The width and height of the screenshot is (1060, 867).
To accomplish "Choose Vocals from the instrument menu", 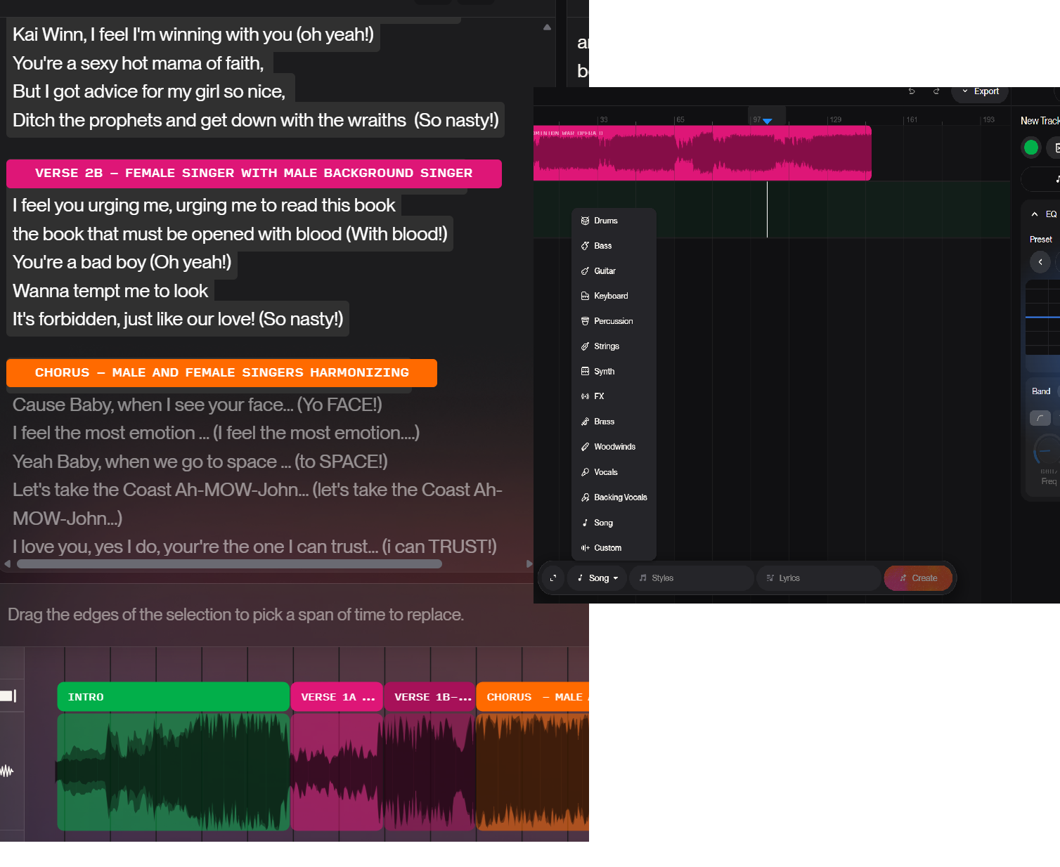I will 614,472.
